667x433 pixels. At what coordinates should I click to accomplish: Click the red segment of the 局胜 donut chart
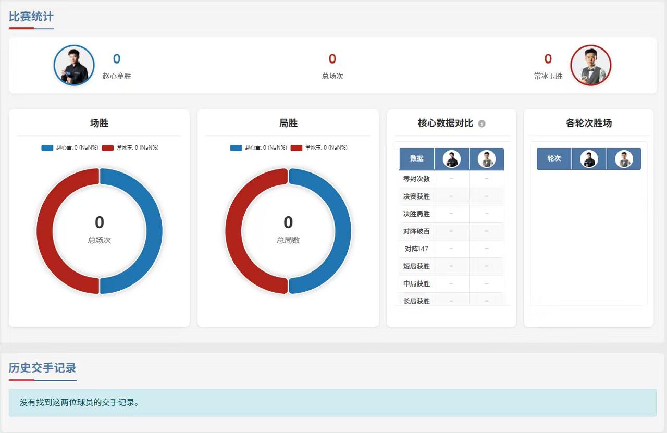click(x=233, y=231)
